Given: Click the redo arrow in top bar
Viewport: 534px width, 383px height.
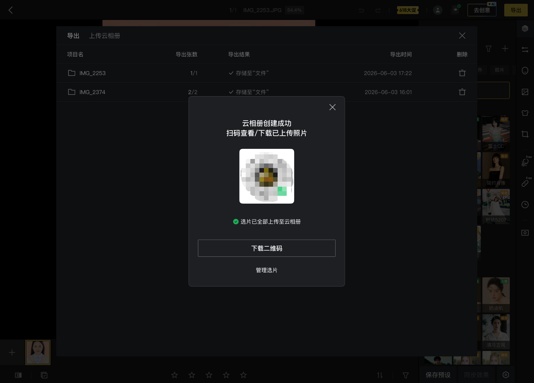Looking at the screenshot, I should coord(378,10).
